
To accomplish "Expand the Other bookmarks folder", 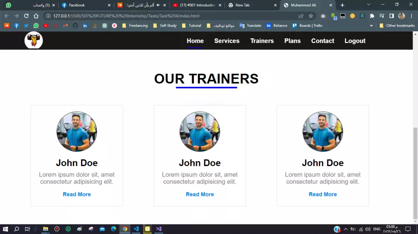I will click(x=397, y=26).
